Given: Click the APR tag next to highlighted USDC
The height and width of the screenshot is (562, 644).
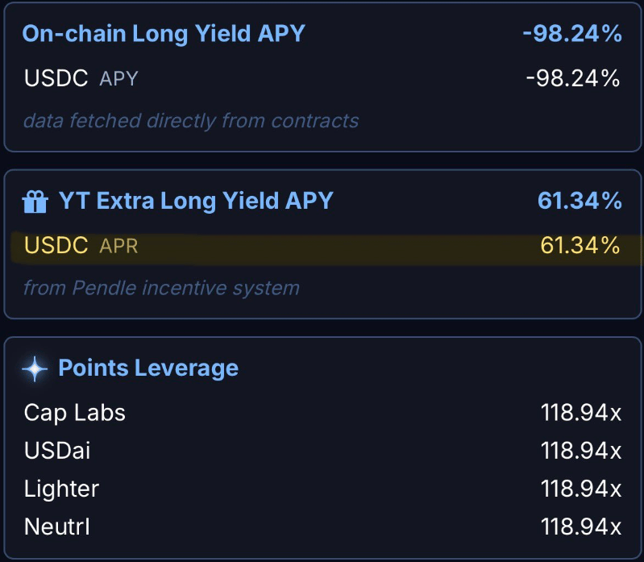Looking at the screenshot, I should pyautogui.click(x=118, y=246).
